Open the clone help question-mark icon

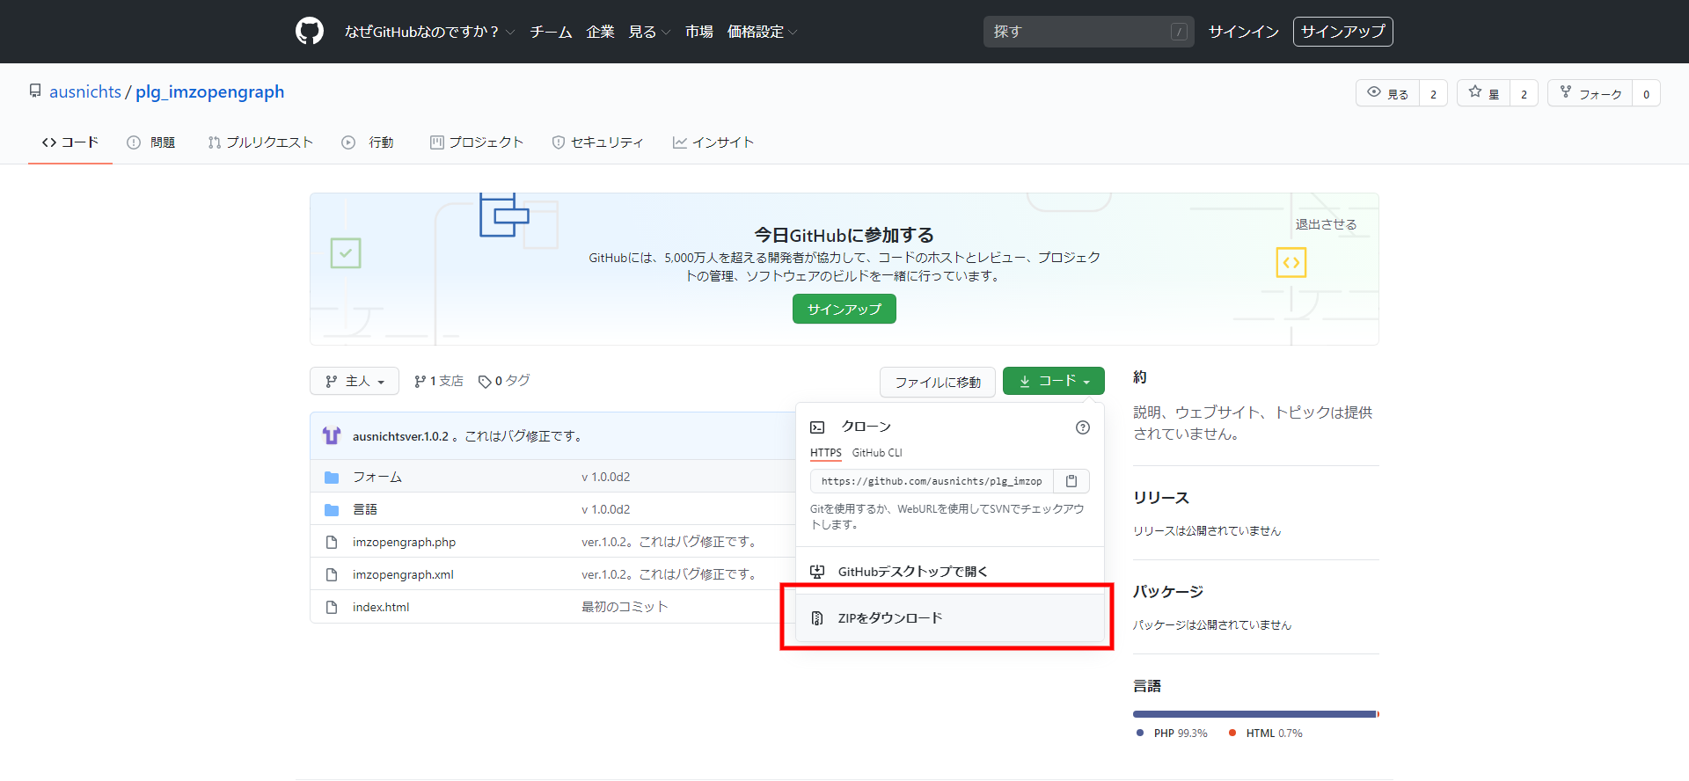[1082, 427]
